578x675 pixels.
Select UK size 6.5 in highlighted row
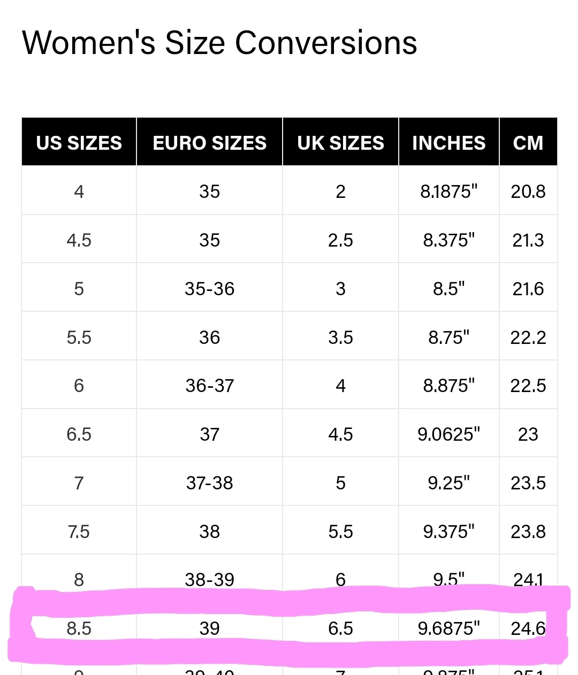coord(340,628)
